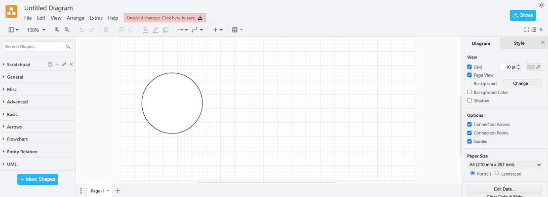
Task: Open the Arrange menu
Action: [76, 18]
